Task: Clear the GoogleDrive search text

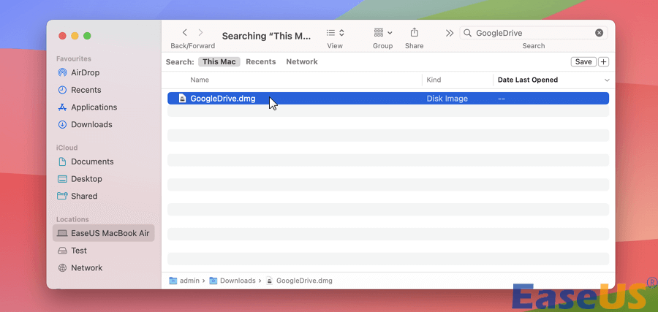Action: coord(600,33)
